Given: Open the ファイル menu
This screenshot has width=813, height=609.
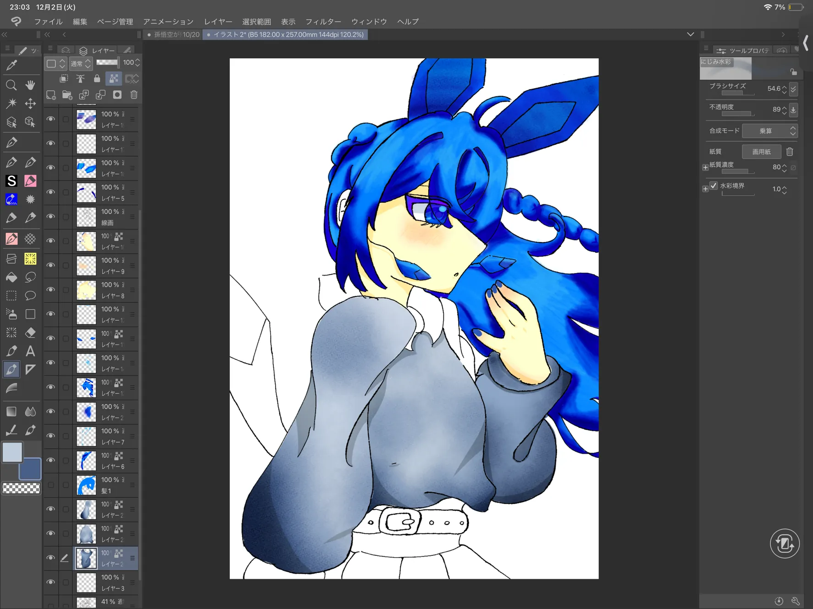Looking at the screenshot, I should (48, 22).
